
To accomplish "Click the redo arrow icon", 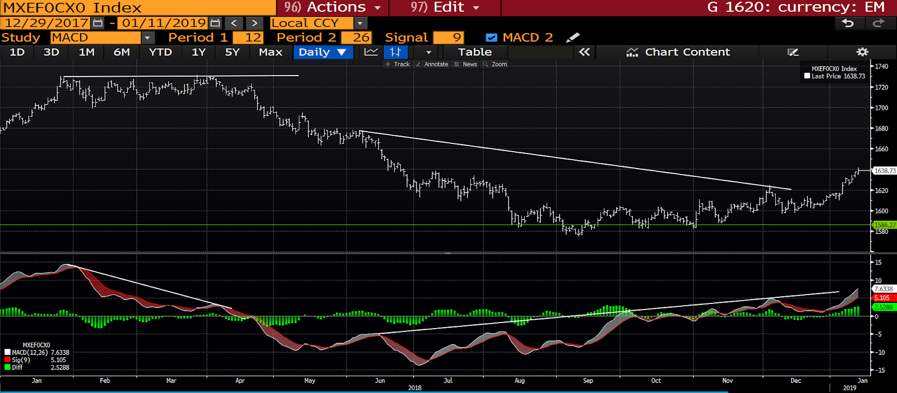I will 878,23.
